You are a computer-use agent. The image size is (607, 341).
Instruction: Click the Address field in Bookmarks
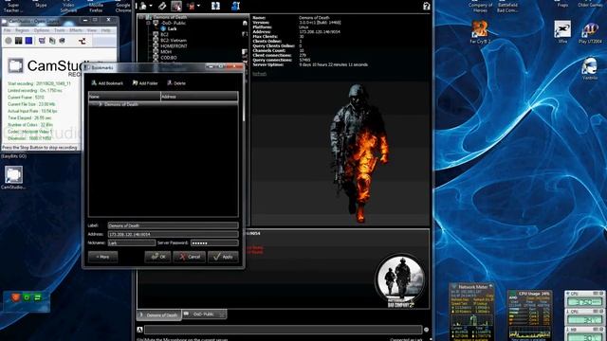173,234
